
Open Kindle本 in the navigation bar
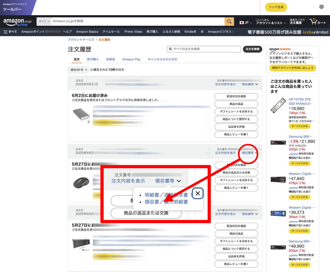tap(190, 32)
